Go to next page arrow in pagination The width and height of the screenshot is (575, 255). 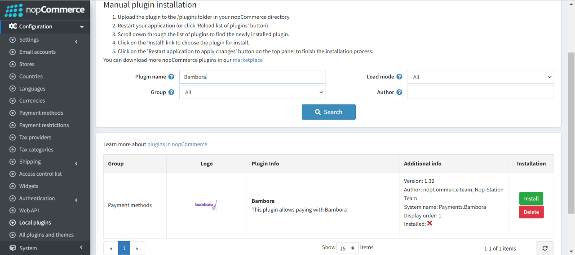click(137, 248)
